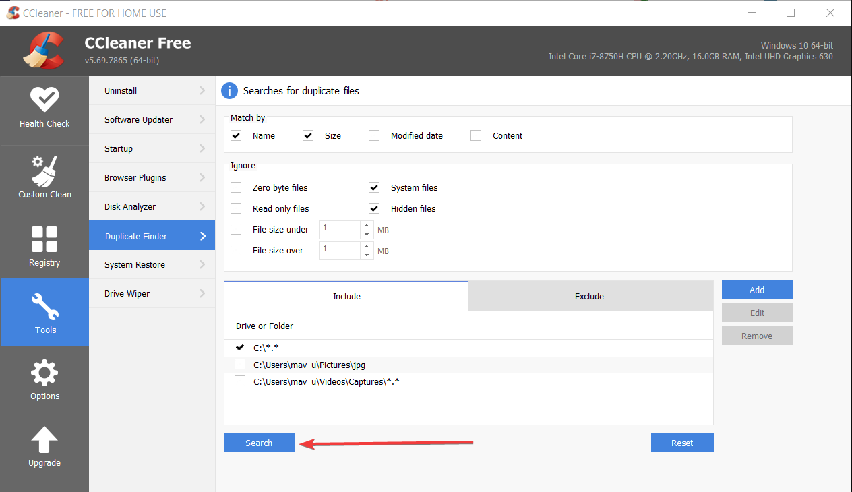Open Browser Plugins chevron
This screenshot has height=492, width=852.
click(x=202, y=177)
